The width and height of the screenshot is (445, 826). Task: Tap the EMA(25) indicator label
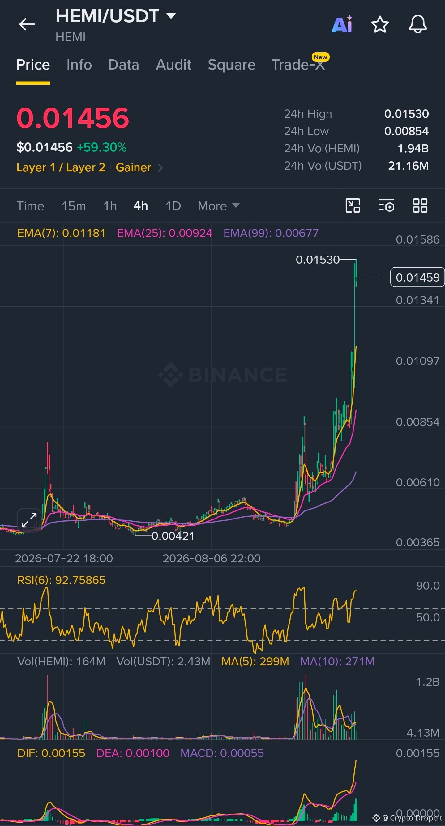pos(165,233)
